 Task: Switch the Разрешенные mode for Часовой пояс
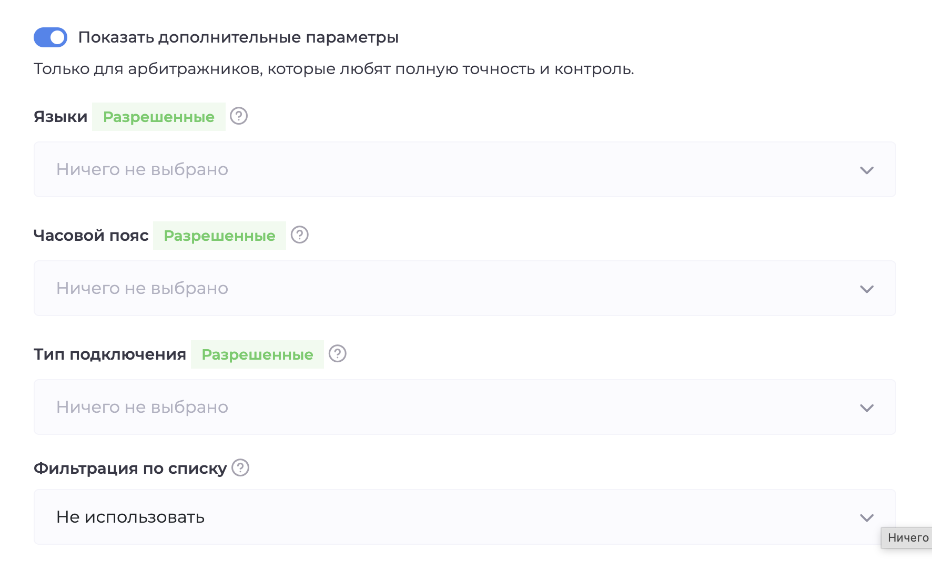tap(219, 236)
